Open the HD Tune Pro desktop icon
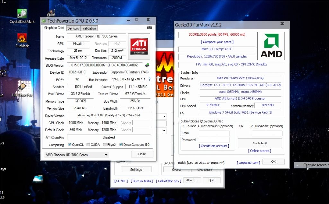The height and width of the screenshot is (204, 329). coord(22,90)
